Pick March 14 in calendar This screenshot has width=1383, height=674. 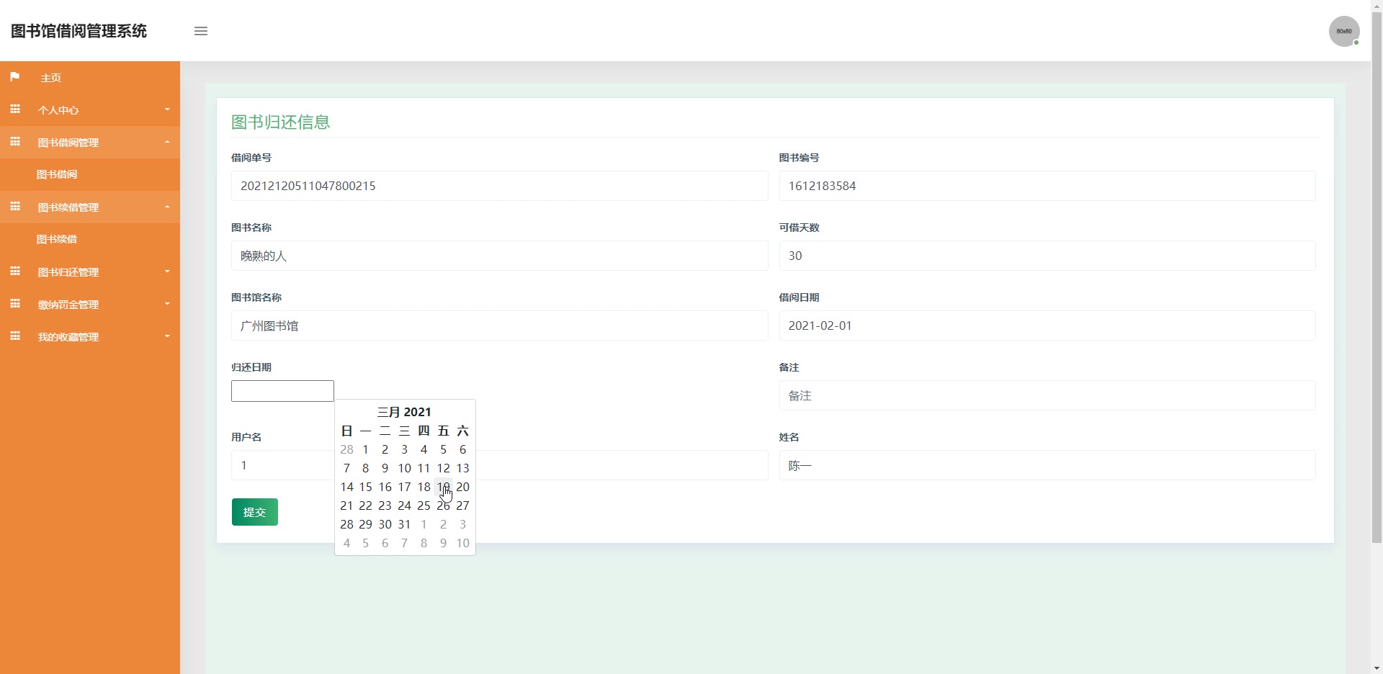pyautogui.click(x=346, y=487)
